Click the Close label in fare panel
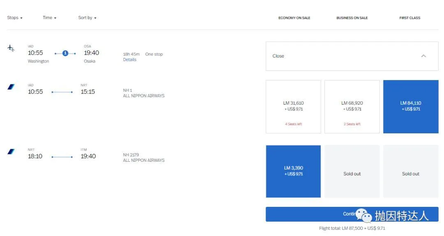 278,56
